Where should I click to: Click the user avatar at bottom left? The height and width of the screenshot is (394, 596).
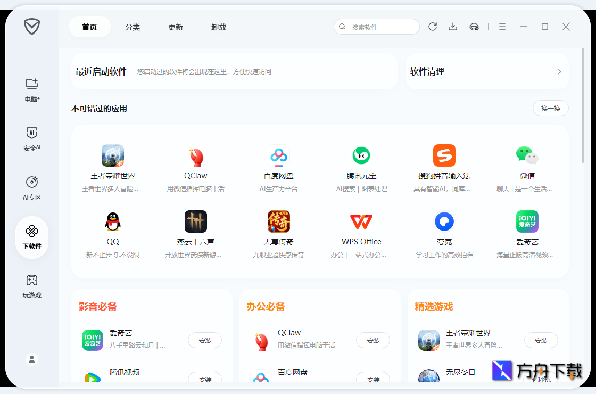point(31,359)
